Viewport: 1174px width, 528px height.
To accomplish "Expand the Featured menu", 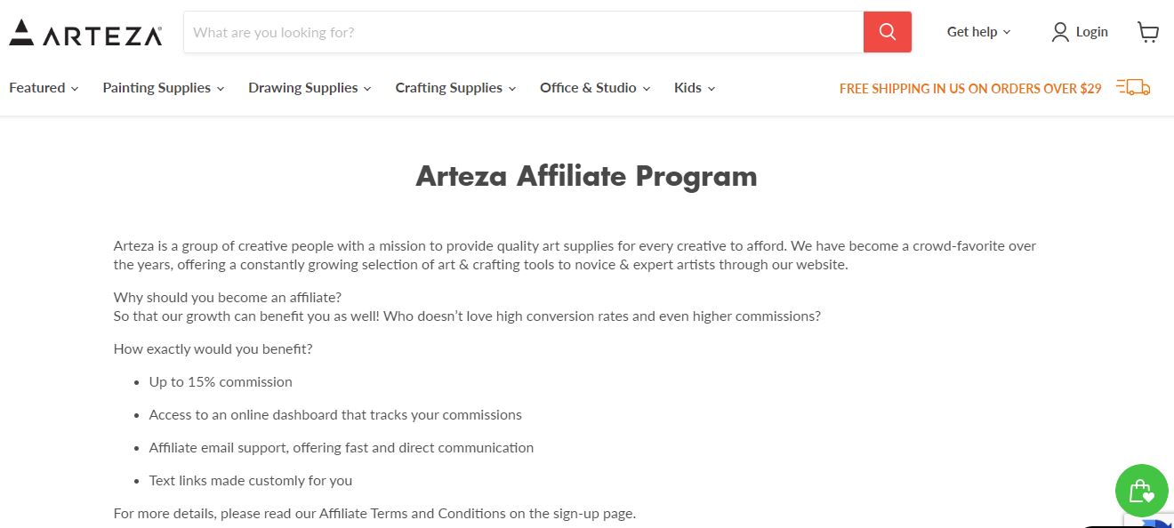I will (x=44, y=88).
